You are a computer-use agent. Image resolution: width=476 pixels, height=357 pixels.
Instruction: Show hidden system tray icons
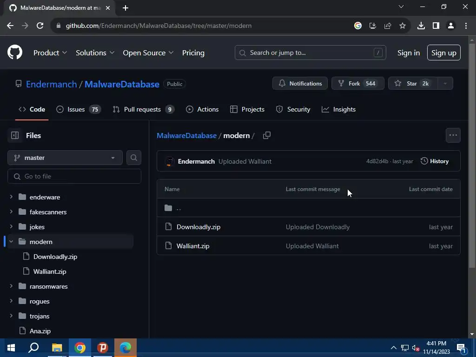pos(393,348)
